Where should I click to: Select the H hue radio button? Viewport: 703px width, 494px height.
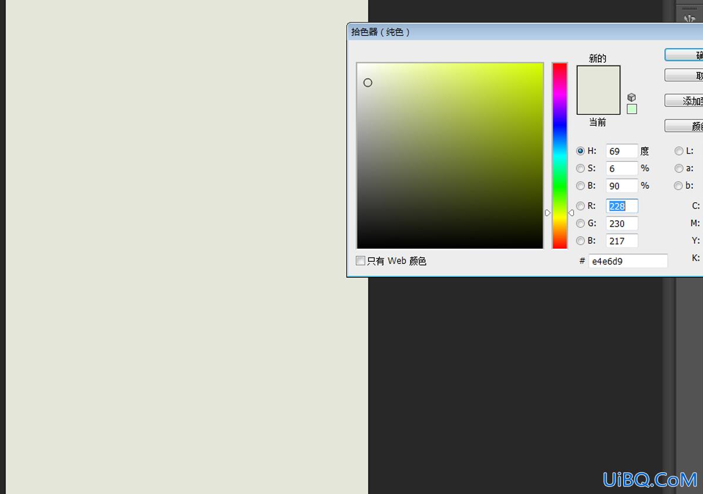coord(580,151)
